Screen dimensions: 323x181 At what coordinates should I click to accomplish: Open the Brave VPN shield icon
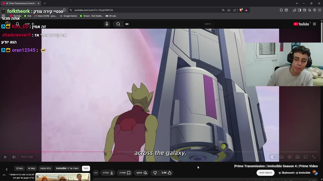point(315,10)
